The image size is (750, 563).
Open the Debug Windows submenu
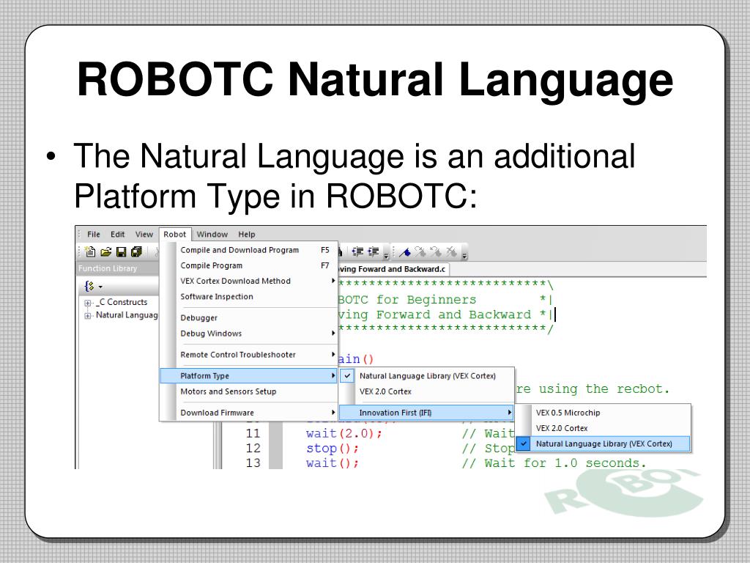coord(249,334)
